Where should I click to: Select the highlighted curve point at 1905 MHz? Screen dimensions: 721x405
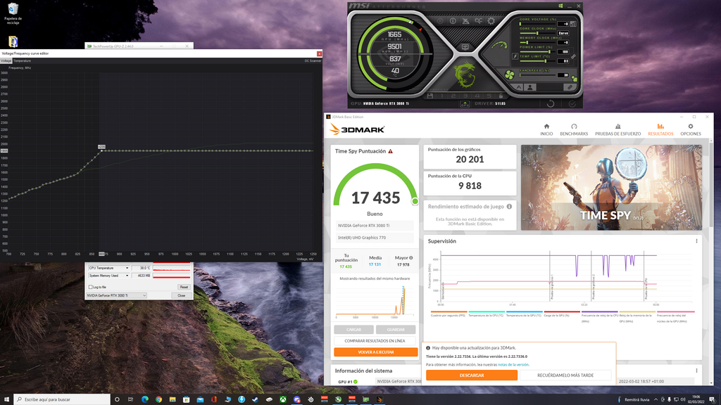(101, 150)
